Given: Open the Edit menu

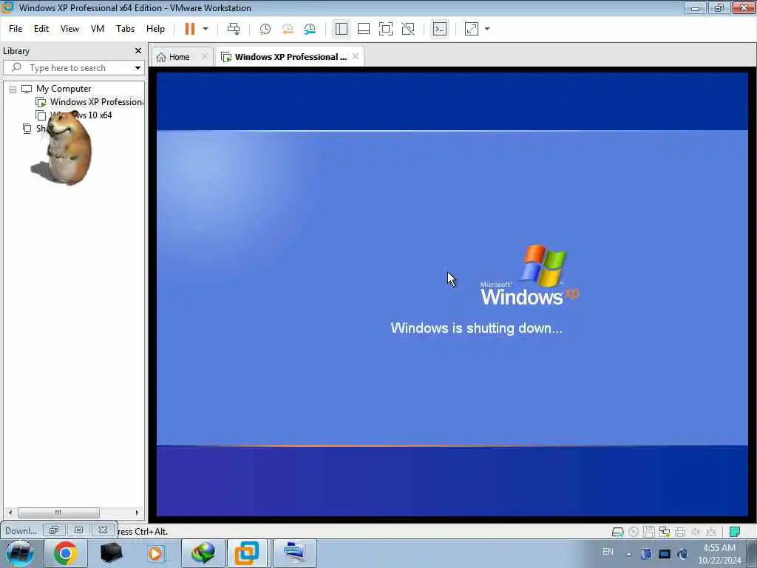Looking at the screenshot, I should (x=41, y=29).
